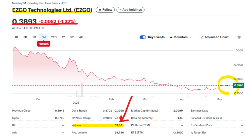
Task: Click the EPS value -2.8000
Action: (178, 132)
